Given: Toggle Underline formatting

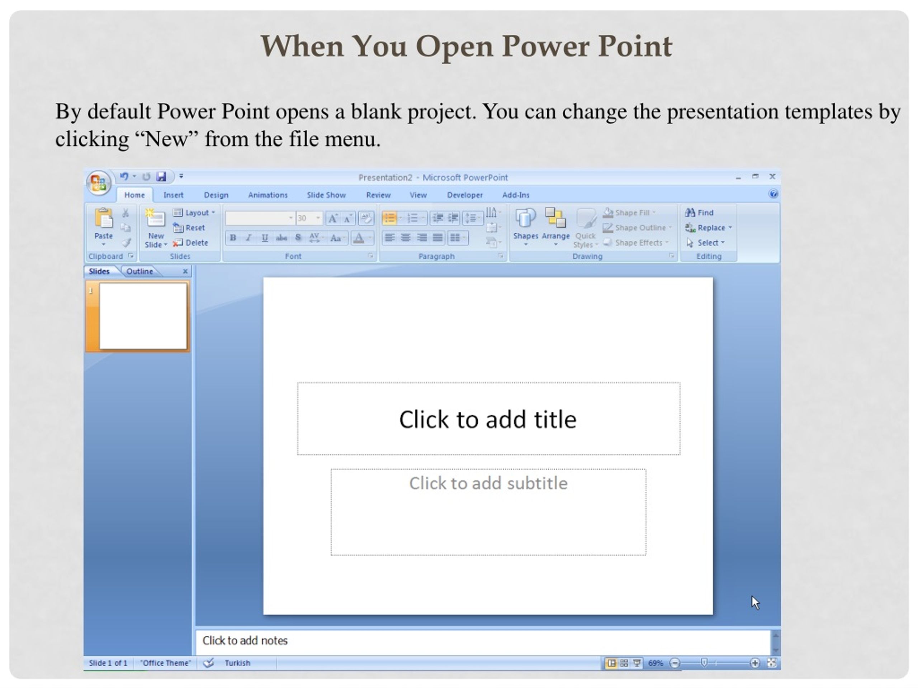Looking at the screenshot, I should pos(264,238).
